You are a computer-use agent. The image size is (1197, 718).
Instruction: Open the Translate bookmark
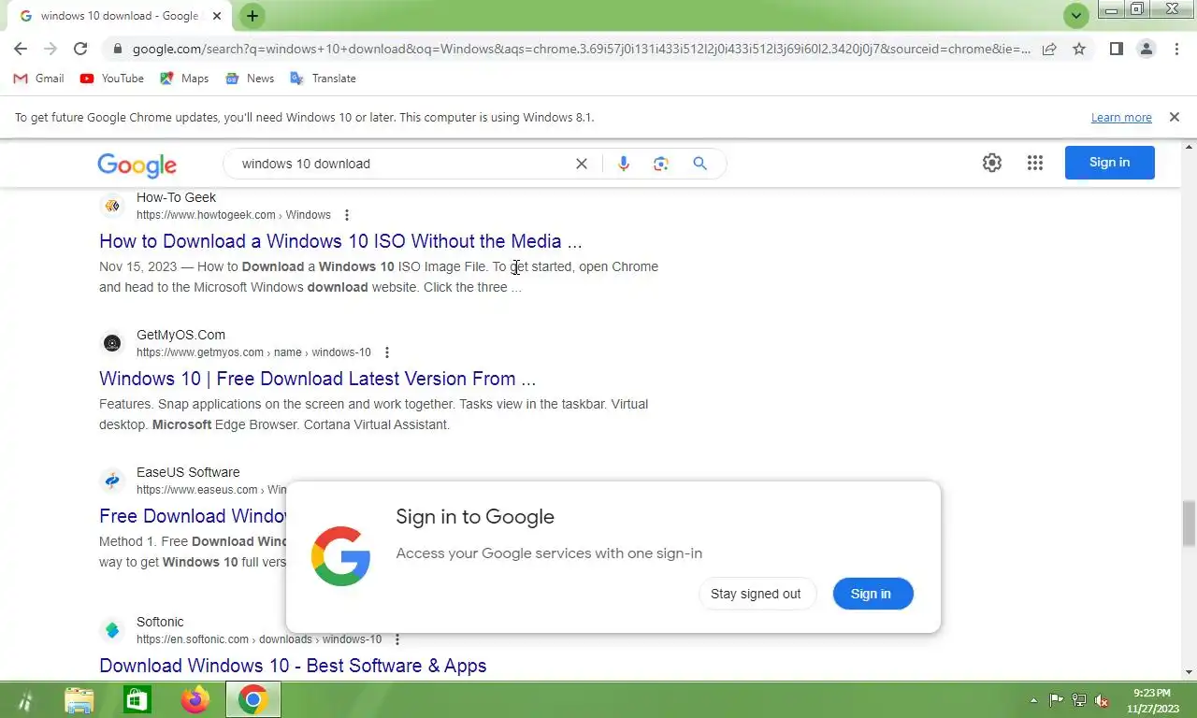323,79
